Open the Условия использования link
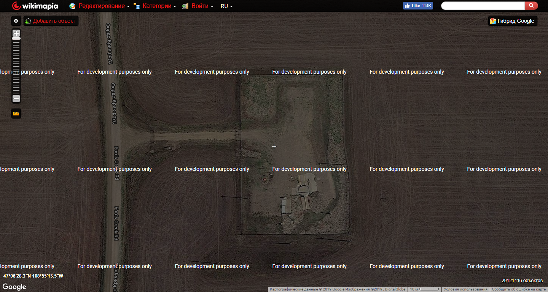The height and width of the screenshot is (292, 548). point(465,289)
